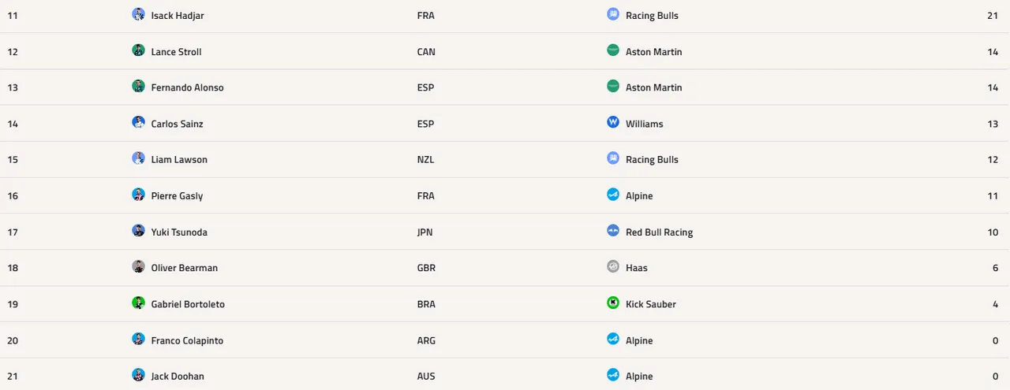Open Fernando Alonso's driver profile link

187,87
